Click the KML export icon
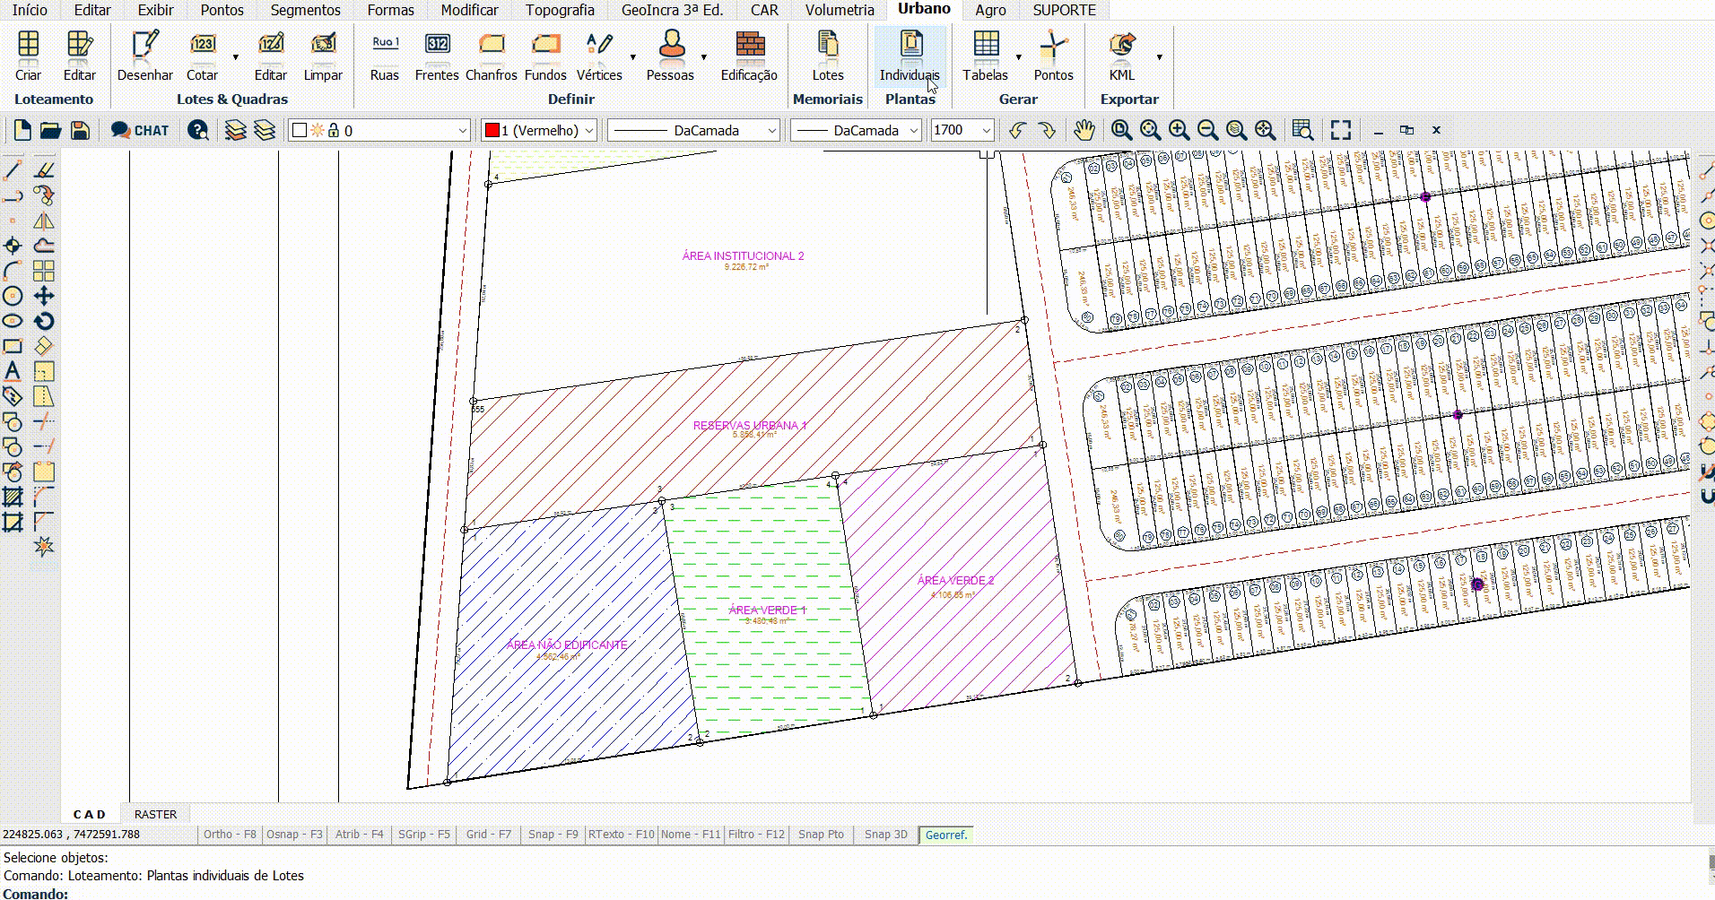This screenshot has height=900, width=1715. coord(1121,45)
